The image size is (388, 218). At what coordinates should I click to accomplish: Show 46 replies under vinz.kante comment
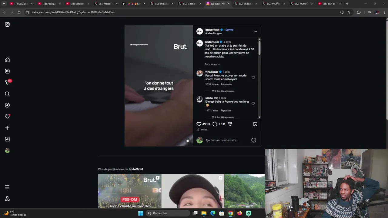pos(223,91)
